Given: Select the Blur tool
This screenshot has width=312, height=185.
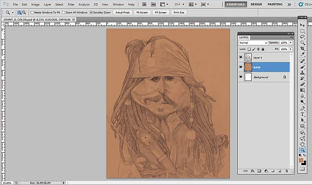Looking at the screenshot, I should (302, 96).
